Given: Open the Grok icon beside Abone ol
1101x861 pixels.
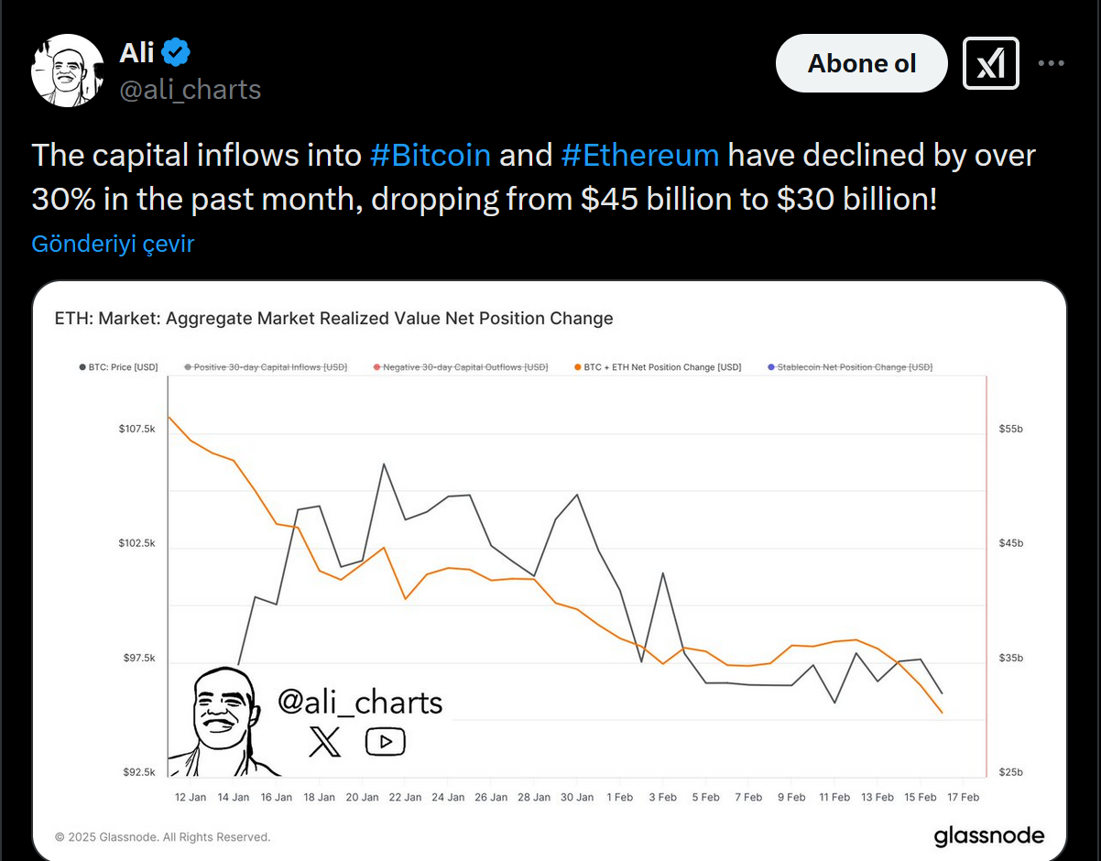Looking at the screenshot, I should (x=990, y=63).
